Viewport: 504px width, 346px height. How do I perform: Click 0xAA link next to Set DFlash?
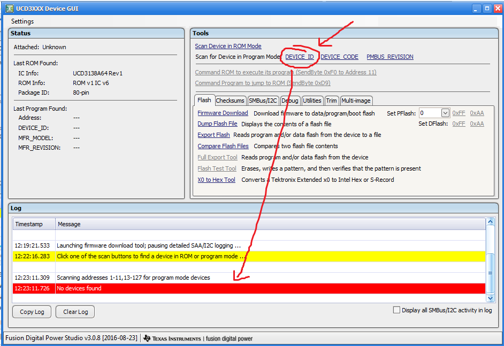pos(477,124)
